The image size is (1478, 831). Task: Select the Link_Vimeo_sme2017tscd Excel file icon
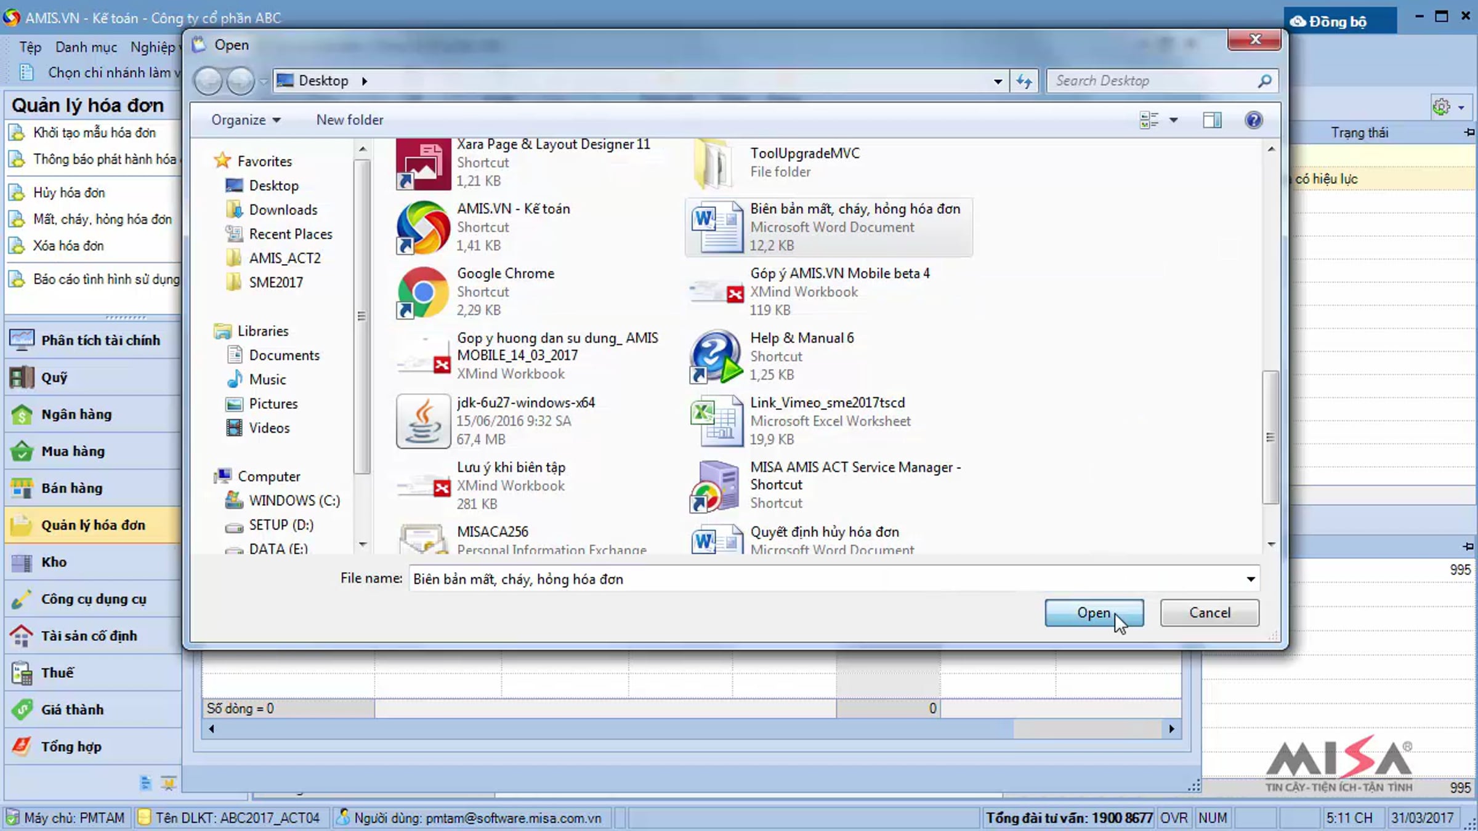tap(716, 422)
